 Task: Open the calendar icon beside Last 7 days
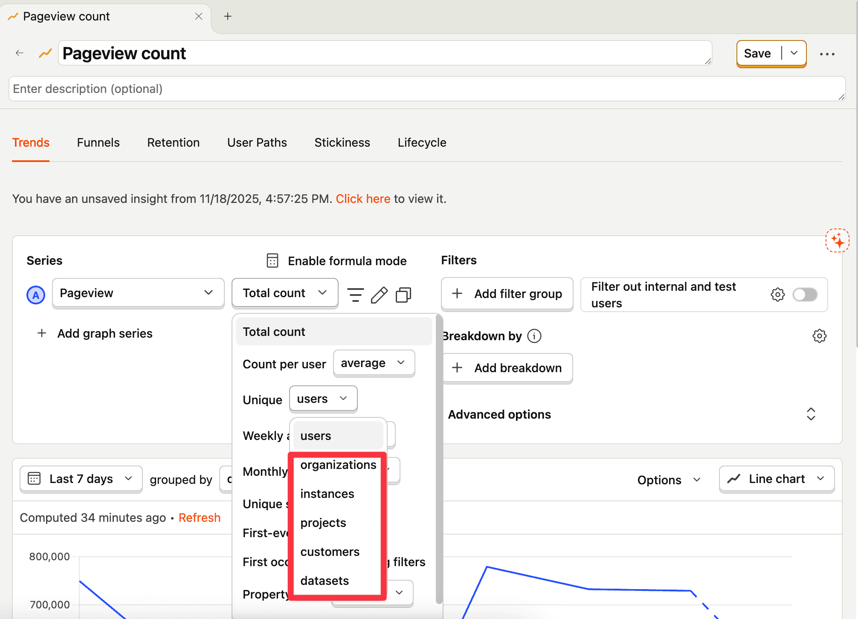click(x=35, y=479)
